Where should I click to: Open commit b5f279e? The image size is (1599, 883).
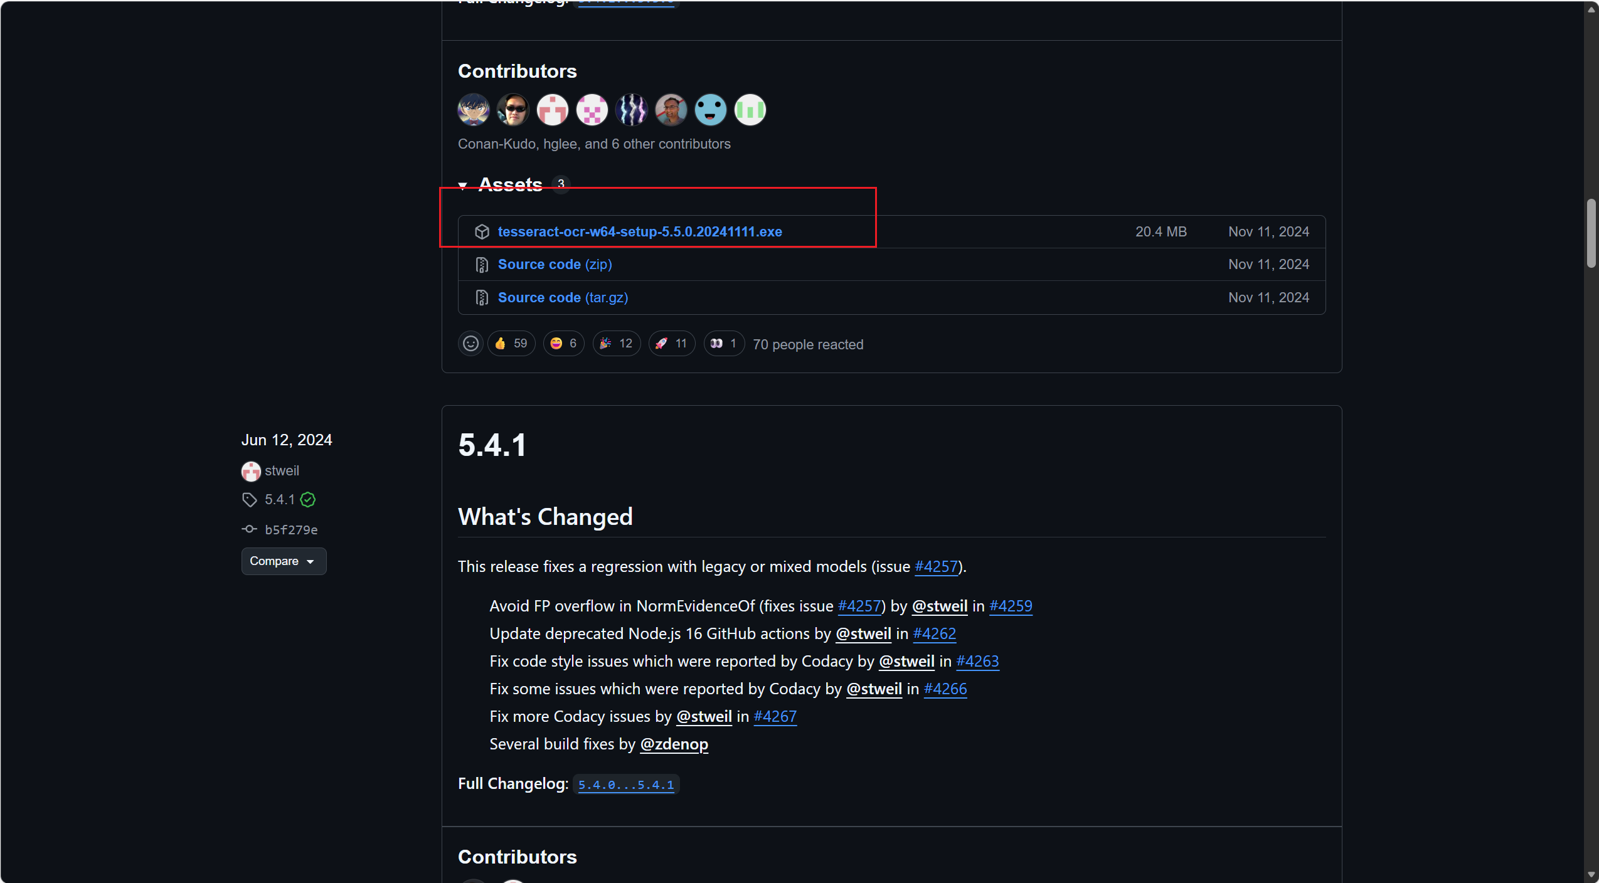pyautogui.click(x=290, y=530)
